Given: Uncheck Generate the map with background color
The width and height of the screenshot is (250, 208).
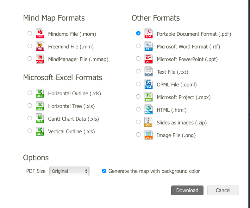Looking at the screenshot, I should pos(104,171).
